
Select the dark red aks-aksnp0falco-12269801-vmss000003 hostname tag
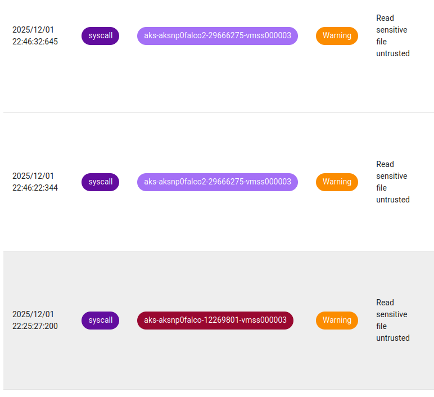215,320
